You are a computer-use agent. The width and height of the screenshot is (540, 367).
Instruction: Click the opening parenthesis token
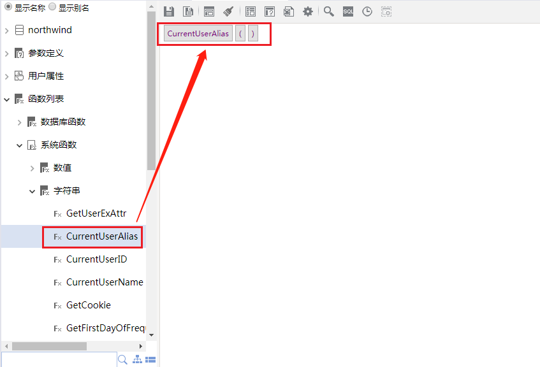240,33
